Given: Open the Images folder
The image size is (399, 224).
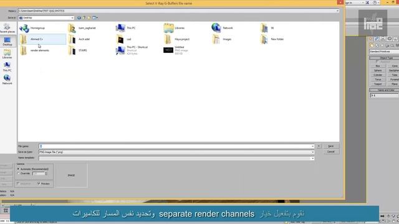Looking at the screenshot, I should point(222,39).
